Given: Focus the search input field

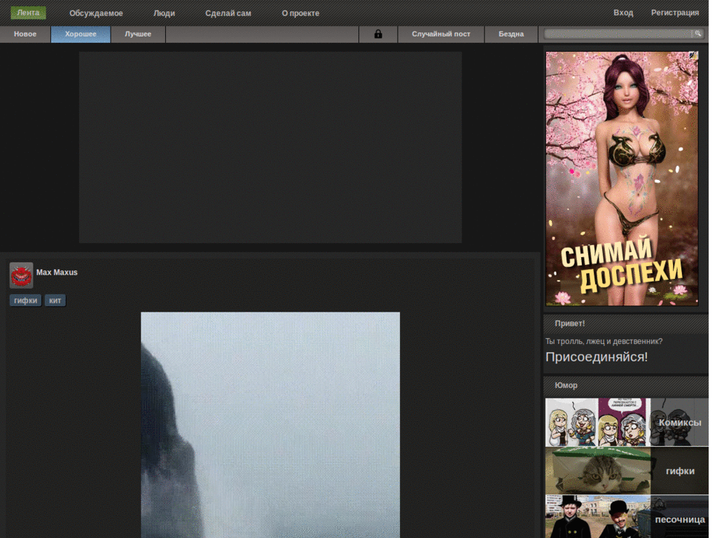Looking at the screenshot, I should click(x=618, y=34).
